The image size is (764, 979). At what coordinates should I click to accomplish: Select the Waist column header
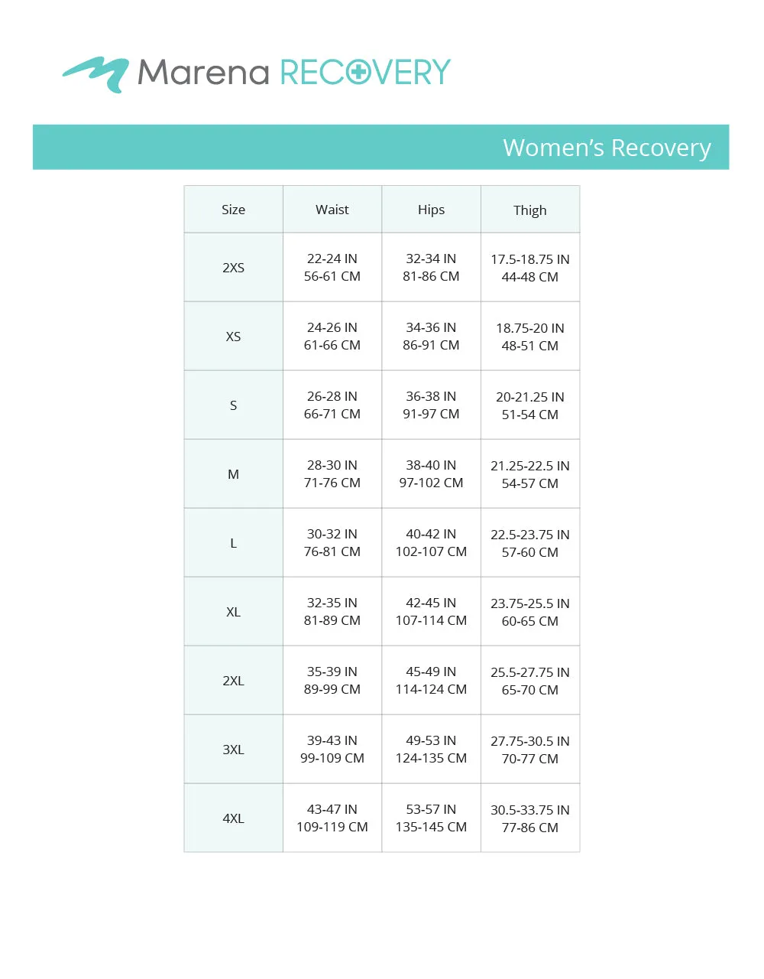(332, 210)
